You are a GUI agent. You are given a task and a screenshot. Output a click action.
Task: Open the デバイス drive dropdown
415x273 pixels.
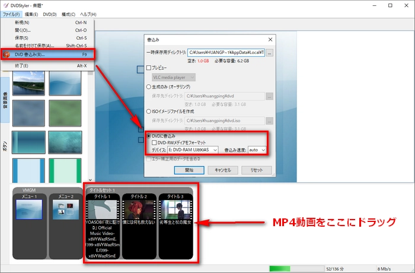(x=192, y=150)
